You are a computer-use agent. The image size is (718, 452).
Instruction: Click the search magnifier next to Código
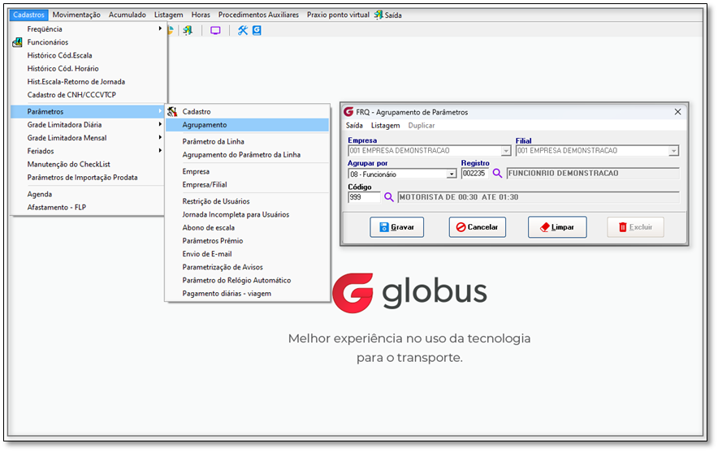click(x=389, y=197)
